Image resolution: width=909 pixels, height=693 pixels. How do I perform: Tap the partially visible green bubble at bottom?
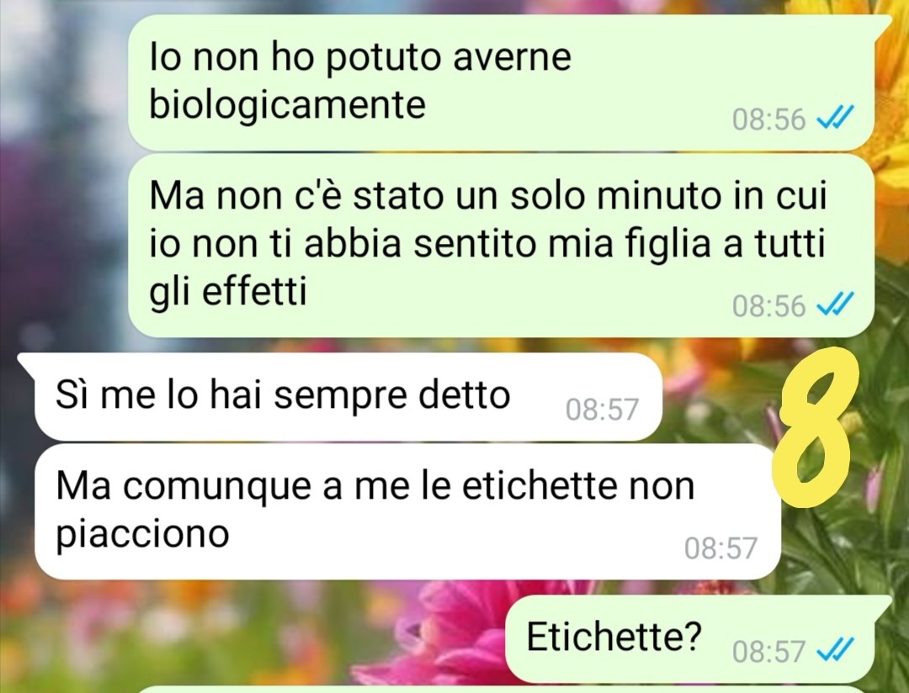click(x=504, y=690)
